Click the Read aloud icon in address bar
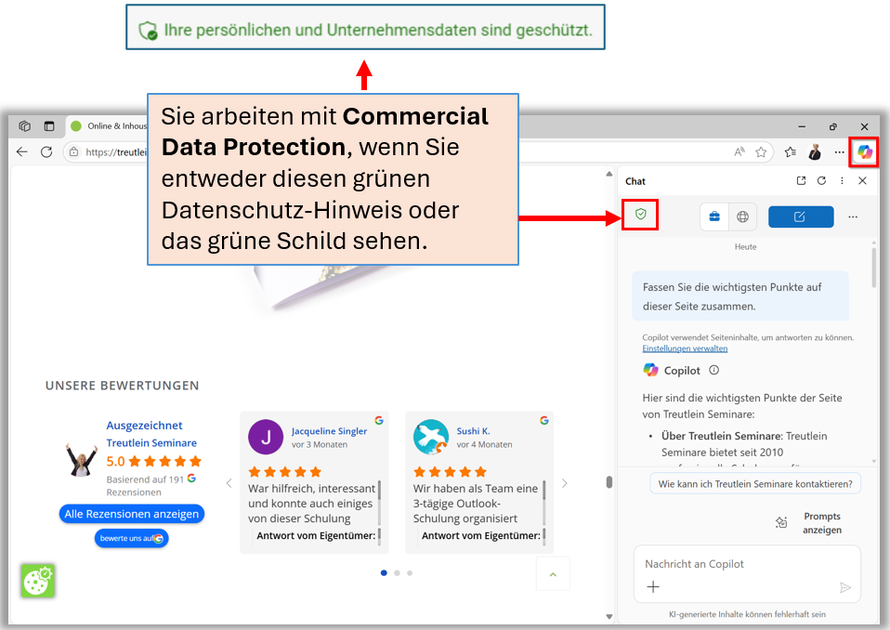Viewport: 890px width, 630px height. pyautogui.click(x=739, y=152)
